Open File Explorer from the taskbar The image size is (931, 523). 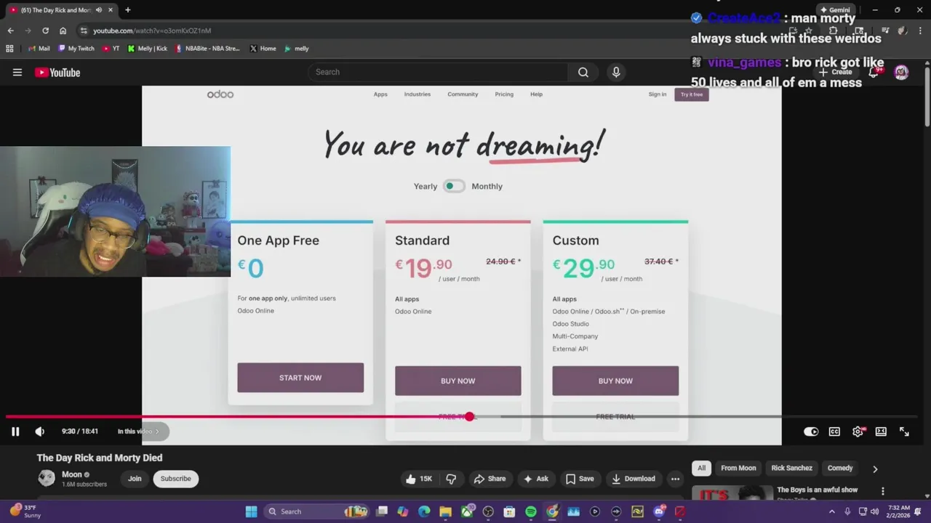(x=445, y=511)
